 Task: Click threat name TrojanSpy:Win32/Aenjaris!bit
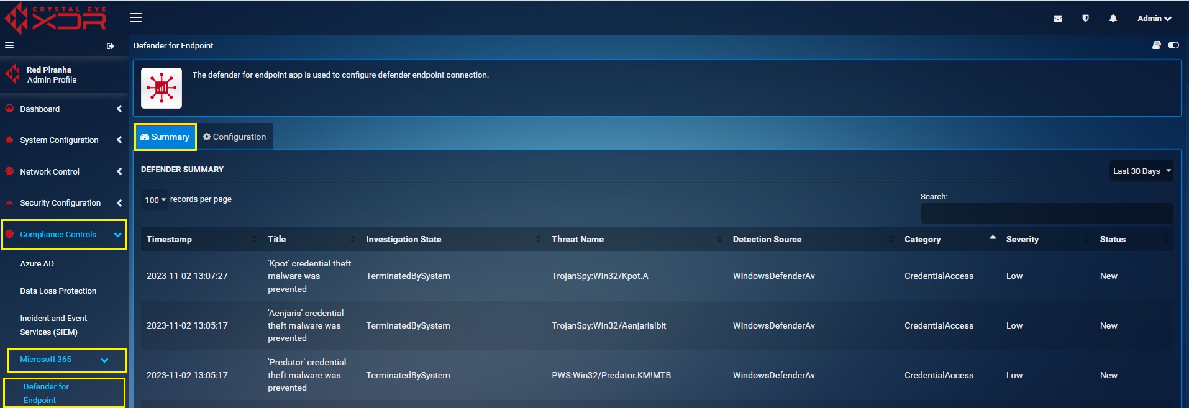click(x=609, y=325)
